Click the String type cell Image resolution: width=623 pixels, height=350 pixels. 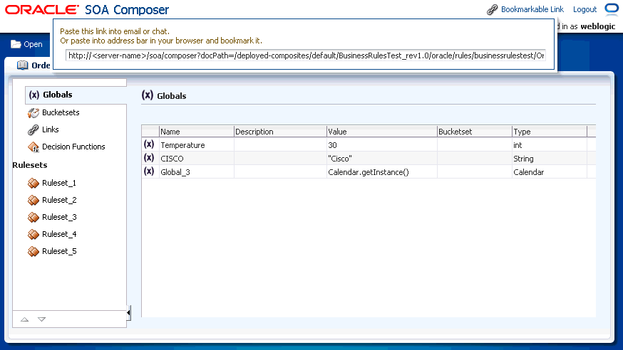pos(550,159)
